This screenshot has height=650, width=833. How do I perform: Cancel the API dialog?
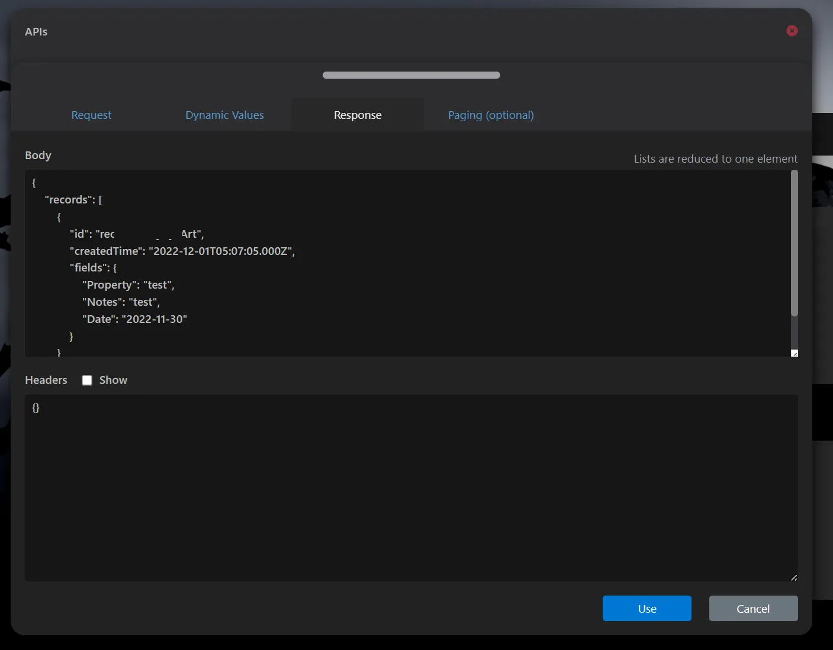point(753,608)
